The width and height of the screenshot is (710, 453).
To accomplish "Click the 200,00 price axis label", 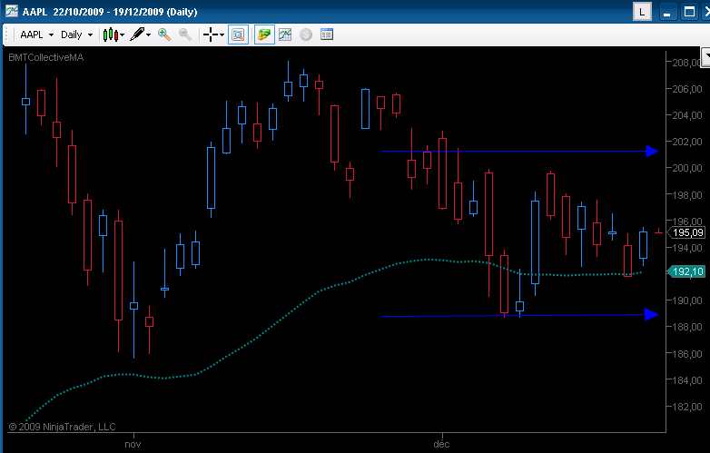I will [x=687, y=168].
